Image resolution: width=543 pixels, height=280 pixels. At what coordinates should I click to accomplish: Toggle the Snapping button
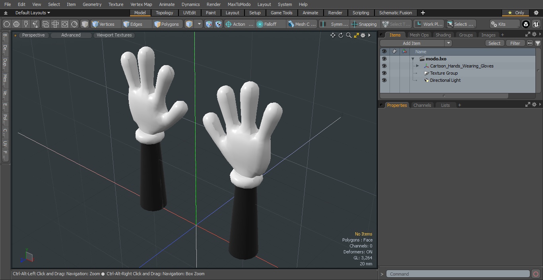pyautogui.click(x=365, y=24)
